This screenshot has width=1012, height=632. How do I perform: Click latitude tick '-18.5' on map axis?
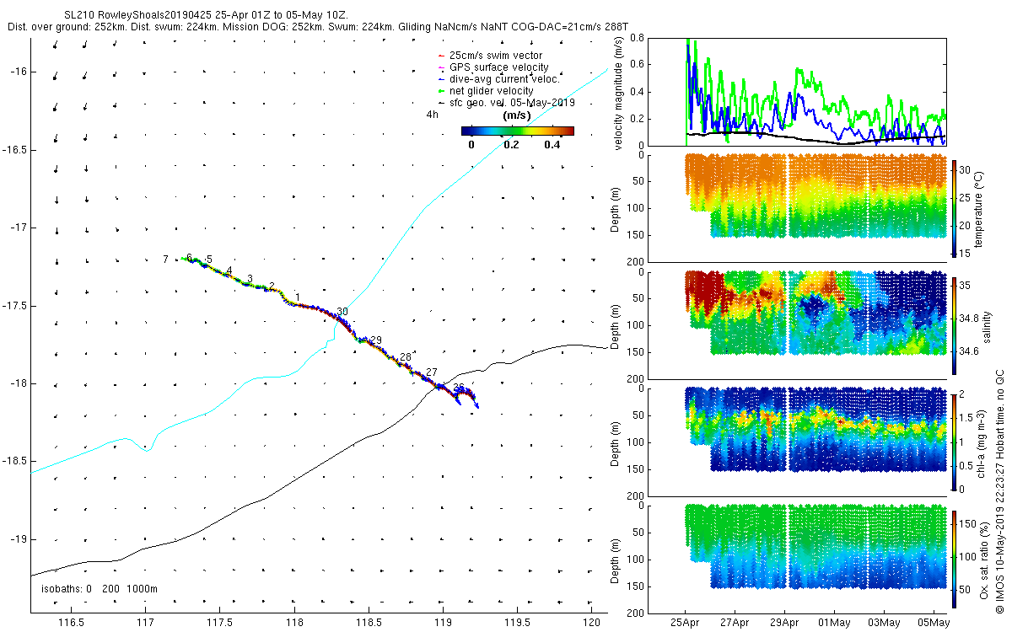[13, 462]
